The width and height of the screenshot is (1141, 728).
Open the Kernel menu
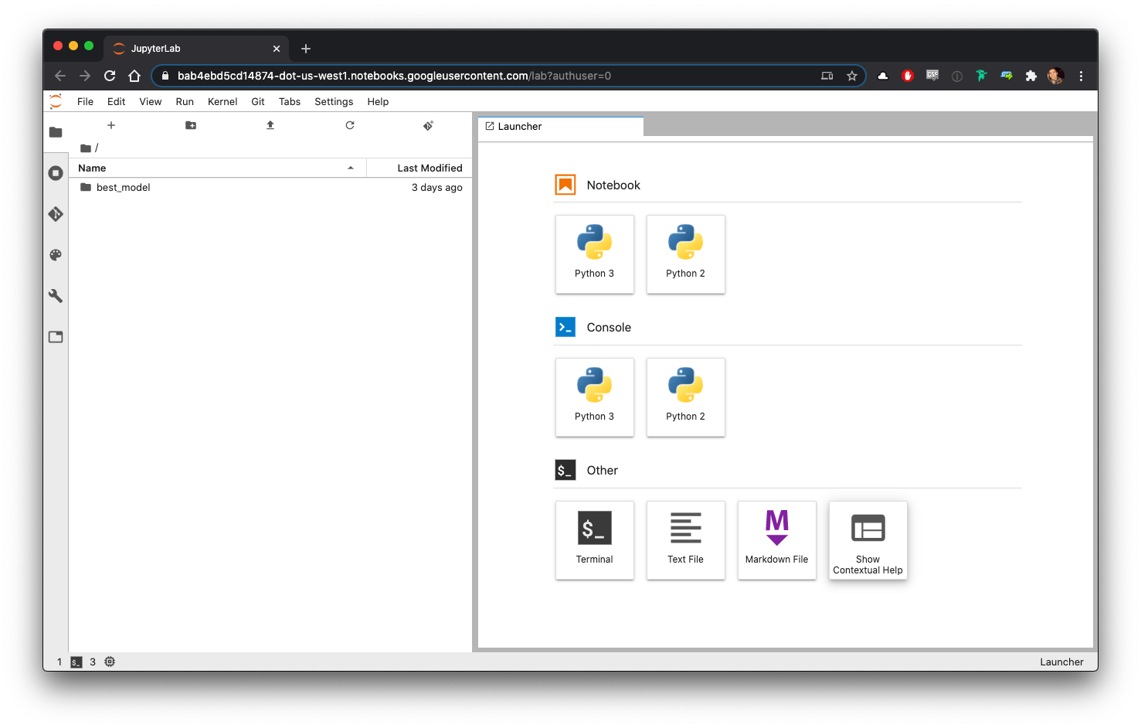coord(222,101)
